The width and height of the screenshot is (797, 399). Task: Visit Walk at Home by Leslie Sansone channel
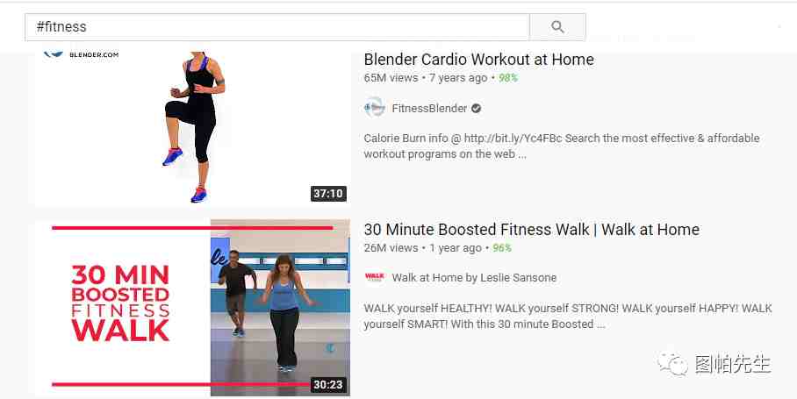(474, 278)
